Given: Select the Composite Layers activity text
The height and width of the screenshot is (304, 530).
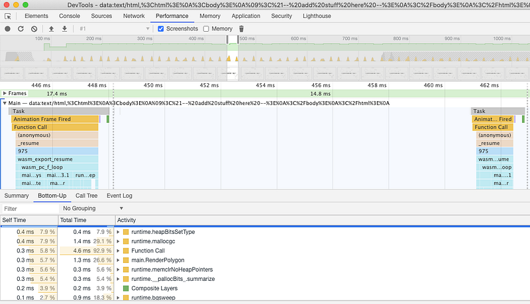Looking at the screenshot, I should (x=154, y=289).
